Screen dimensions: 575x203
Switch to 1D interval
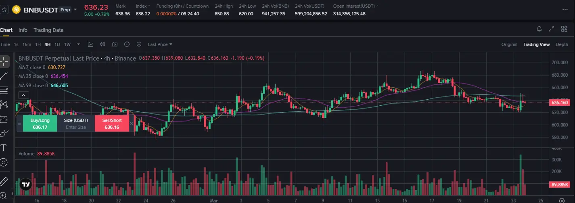click(x=57, y=44)
